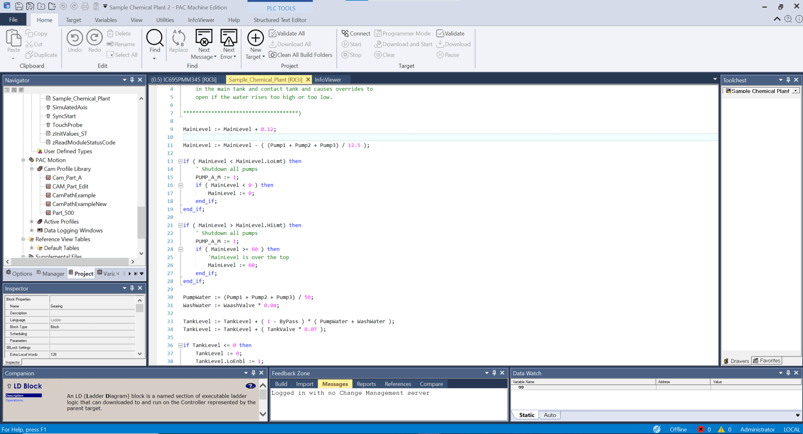Collapse the Cam Profile Library node
Screen dimensions: 803x434
(32, 169)
